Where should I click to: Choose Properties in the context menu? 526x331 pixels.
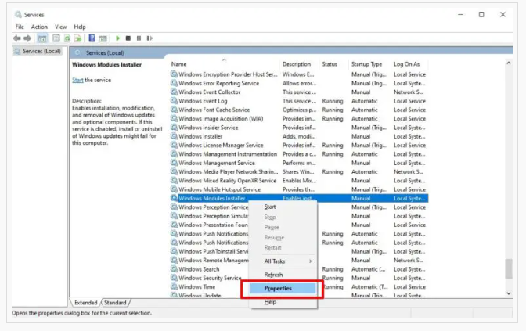(x=283, y=289)
